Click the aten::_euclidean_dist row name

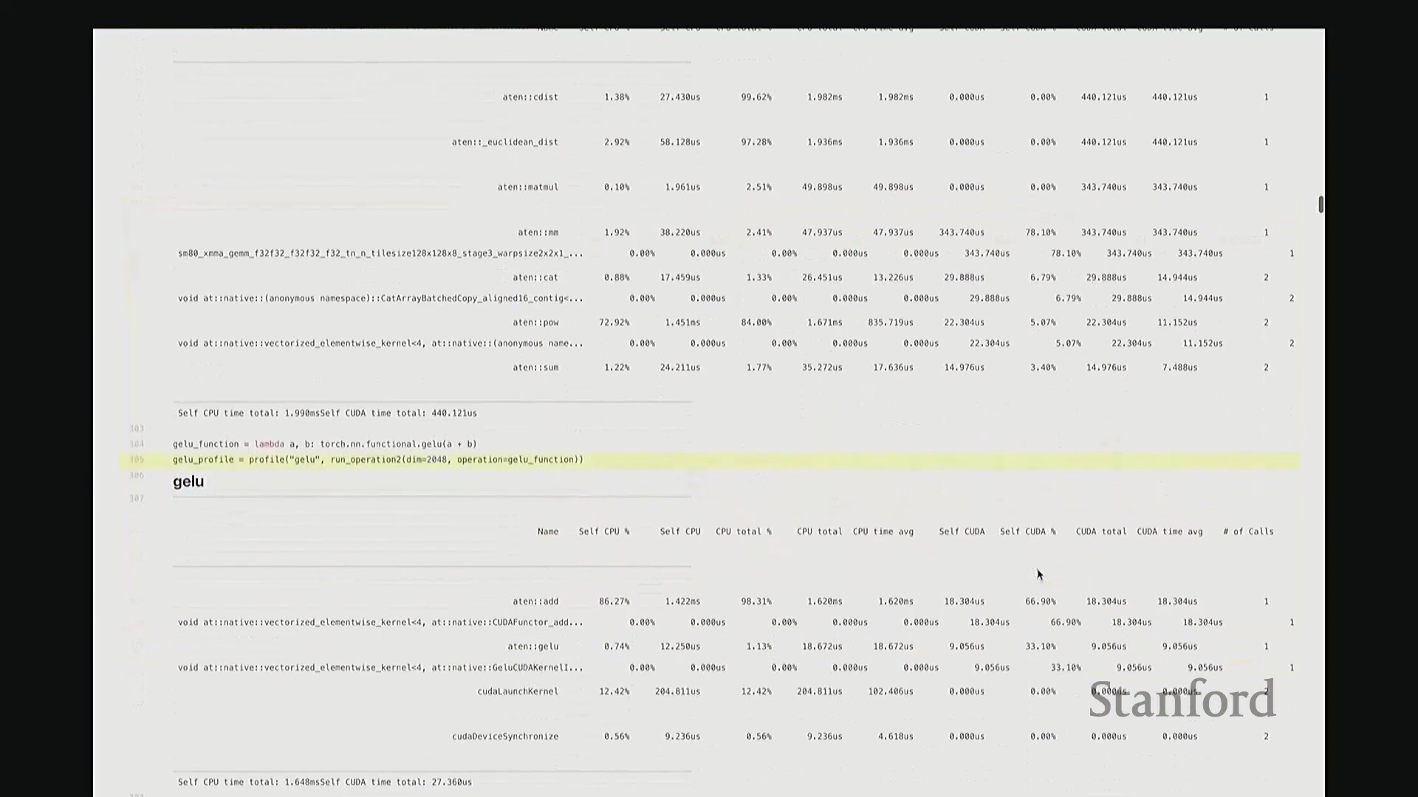click(x=505, y=142)
